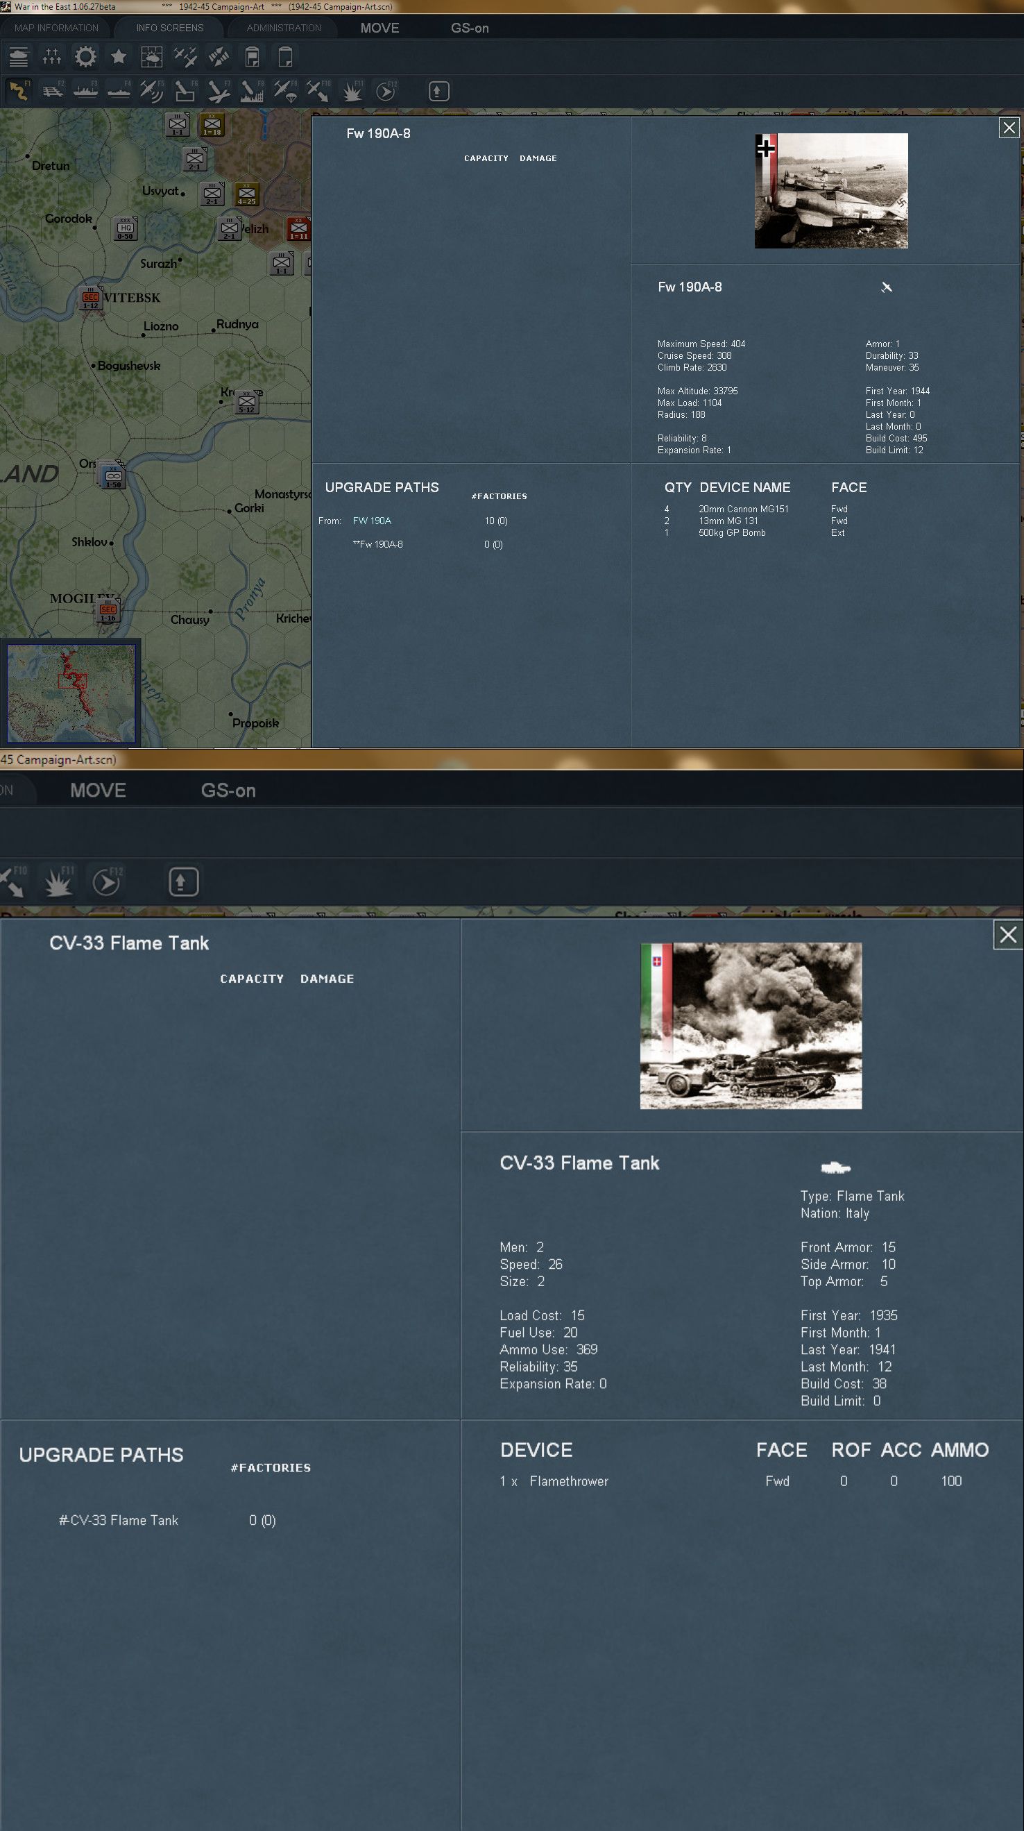Click the Rudnya town label on map

(x=237, y=324)
